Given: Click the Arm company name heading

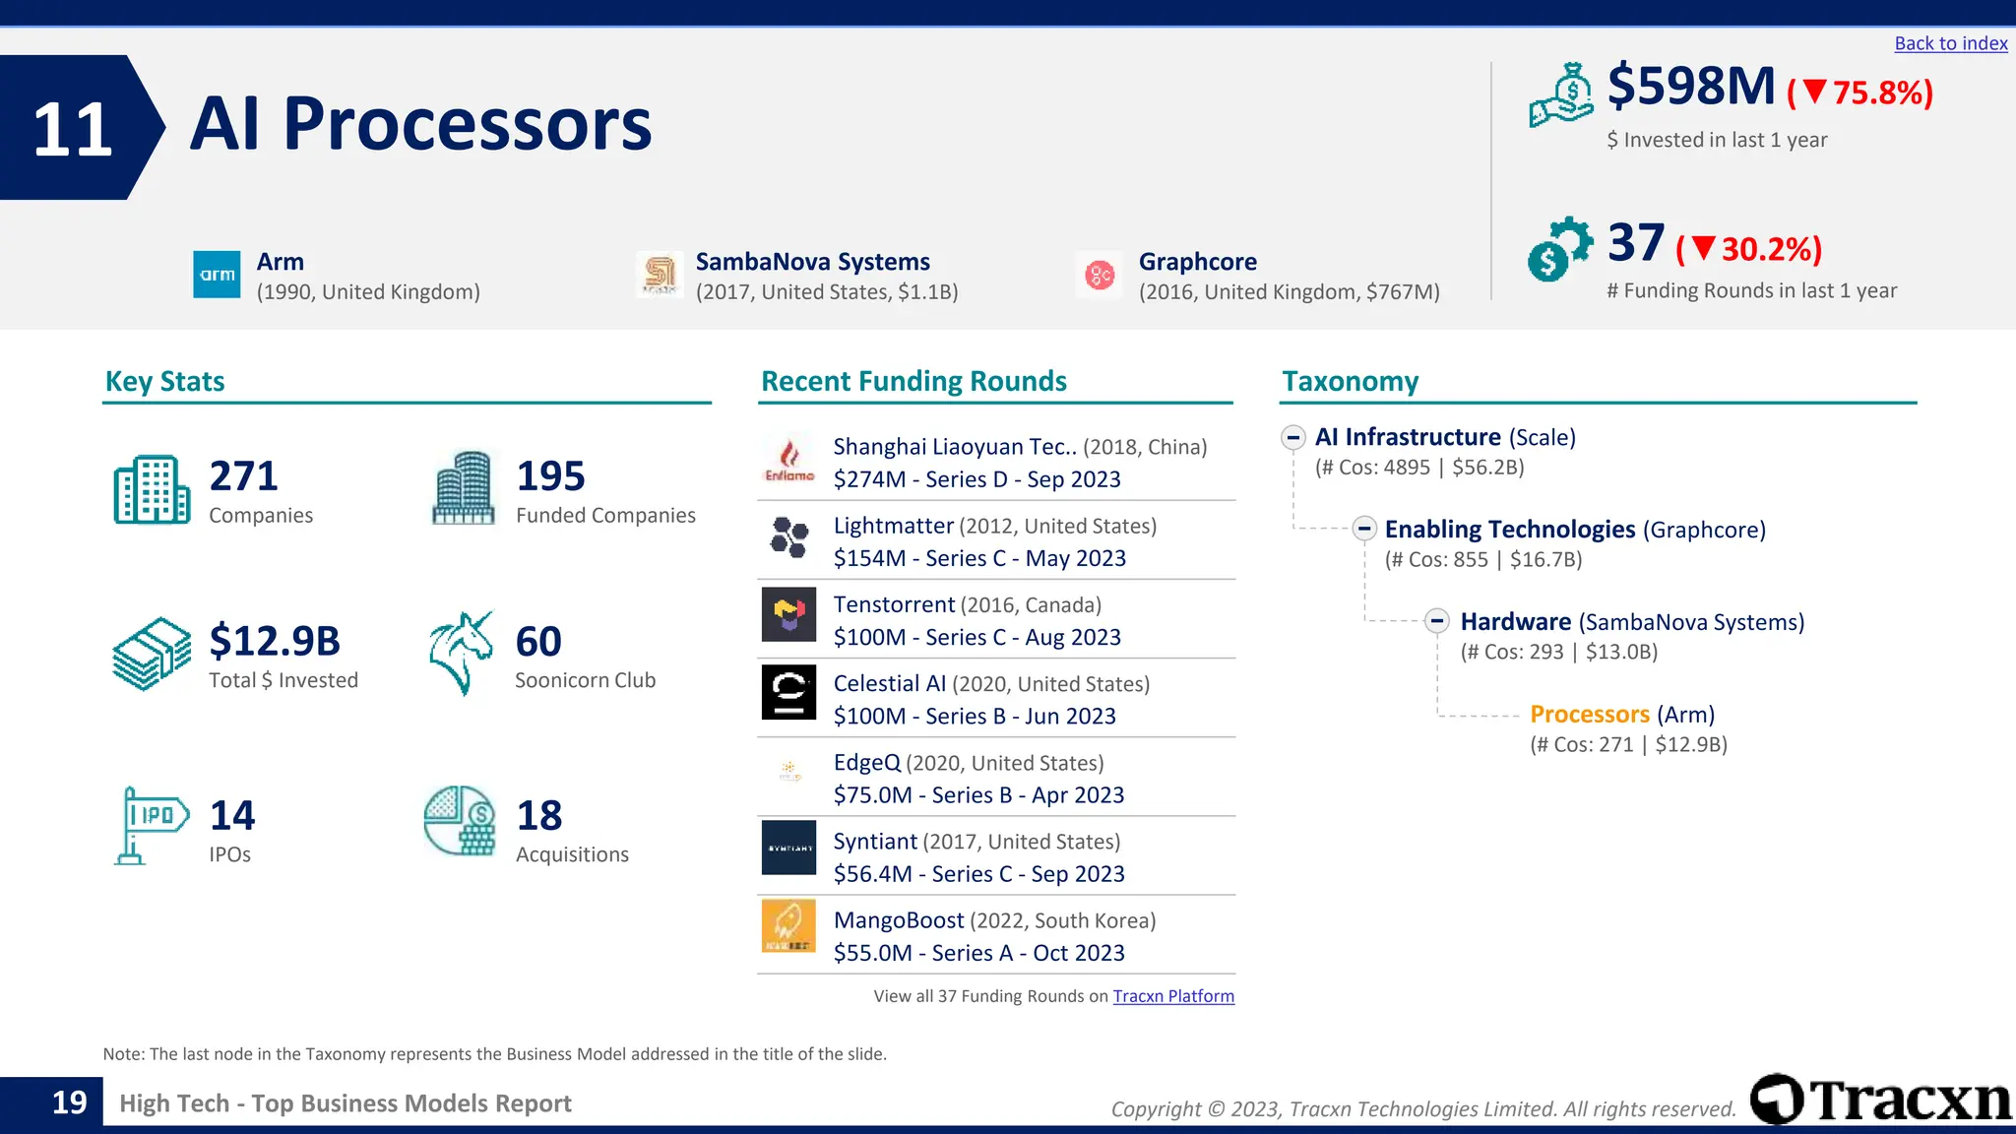Looking at the screenshot, I should [281, 262].
